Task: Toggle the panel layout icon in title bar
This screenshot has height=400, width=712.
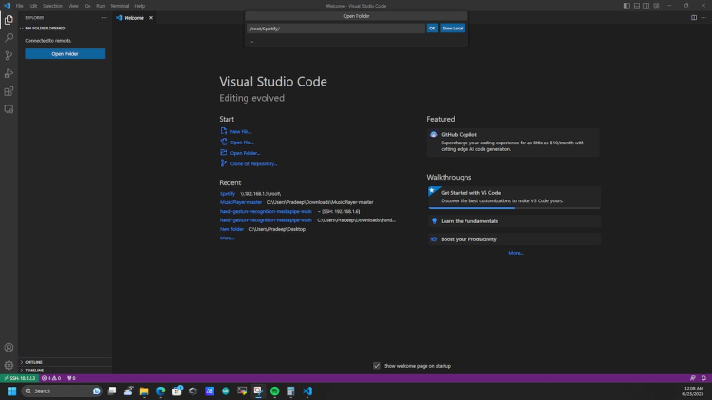Action: 638,6
